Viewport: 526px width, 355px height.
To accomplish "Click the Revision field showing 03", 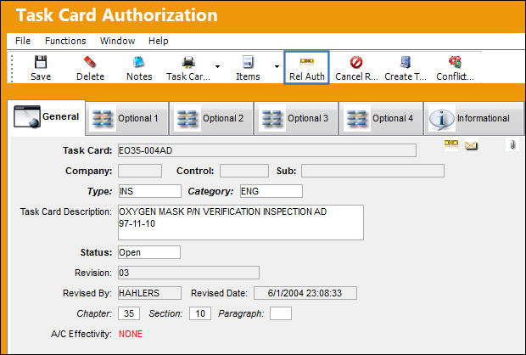I will pyautogui.click(x=188, y=273).
